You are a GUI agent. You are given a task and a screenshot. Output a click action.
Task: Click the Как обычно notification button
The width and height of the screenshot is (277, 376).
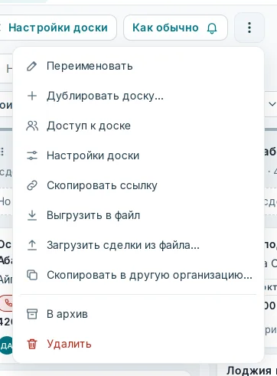pos(175,28)
